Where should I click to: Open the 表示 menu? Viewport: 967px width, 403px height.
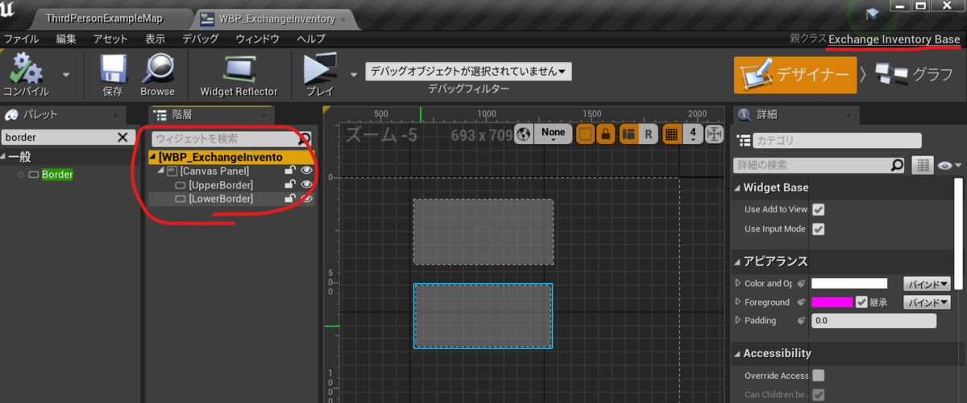[155, 39]
